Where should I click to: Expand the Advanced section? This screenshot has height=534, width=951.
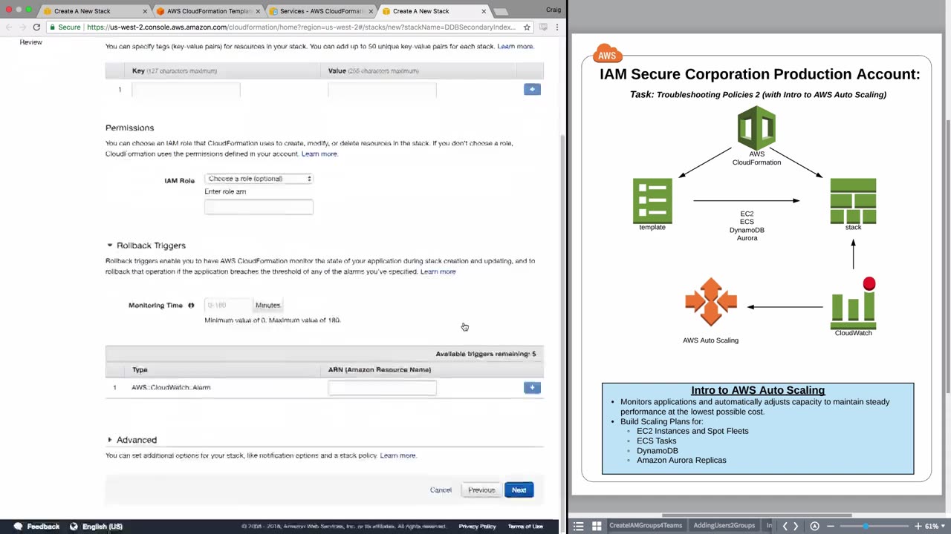click(109, 440)
